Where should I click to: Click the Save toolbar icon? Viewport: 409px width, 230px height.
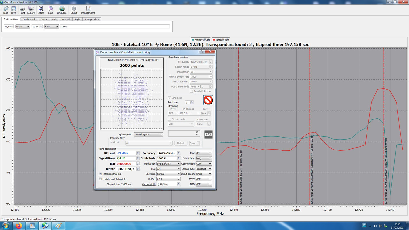coord(13,10)
